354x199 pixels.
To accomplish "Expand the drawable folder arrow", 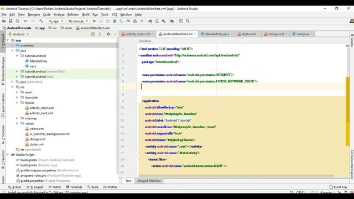I will coord(17,97).
